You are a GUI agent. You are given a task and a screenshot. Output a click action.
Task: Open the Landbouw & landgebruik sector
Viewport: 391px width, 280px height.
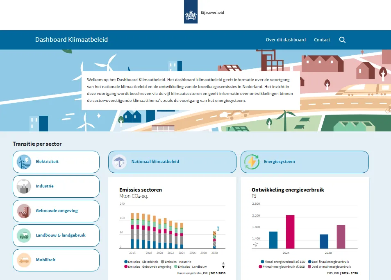56,235
